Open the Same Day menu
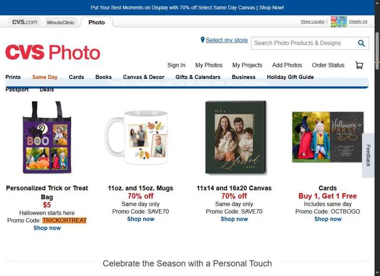Image resolution: width=380 pixels, height=276 pixels. (x=45, y=77)
